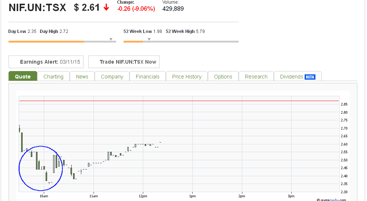
Task: Click the 2.60 price axis label
Action: coord(344,144)
